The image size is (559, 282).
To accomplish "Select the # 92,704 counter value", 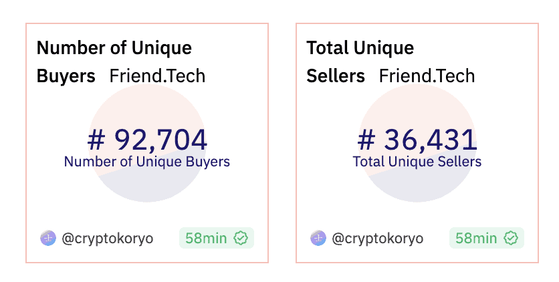I will [147, 140].
